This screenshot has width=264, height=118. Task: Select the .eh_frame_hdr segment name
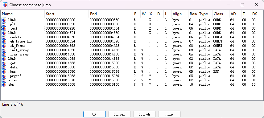[20, 42]
